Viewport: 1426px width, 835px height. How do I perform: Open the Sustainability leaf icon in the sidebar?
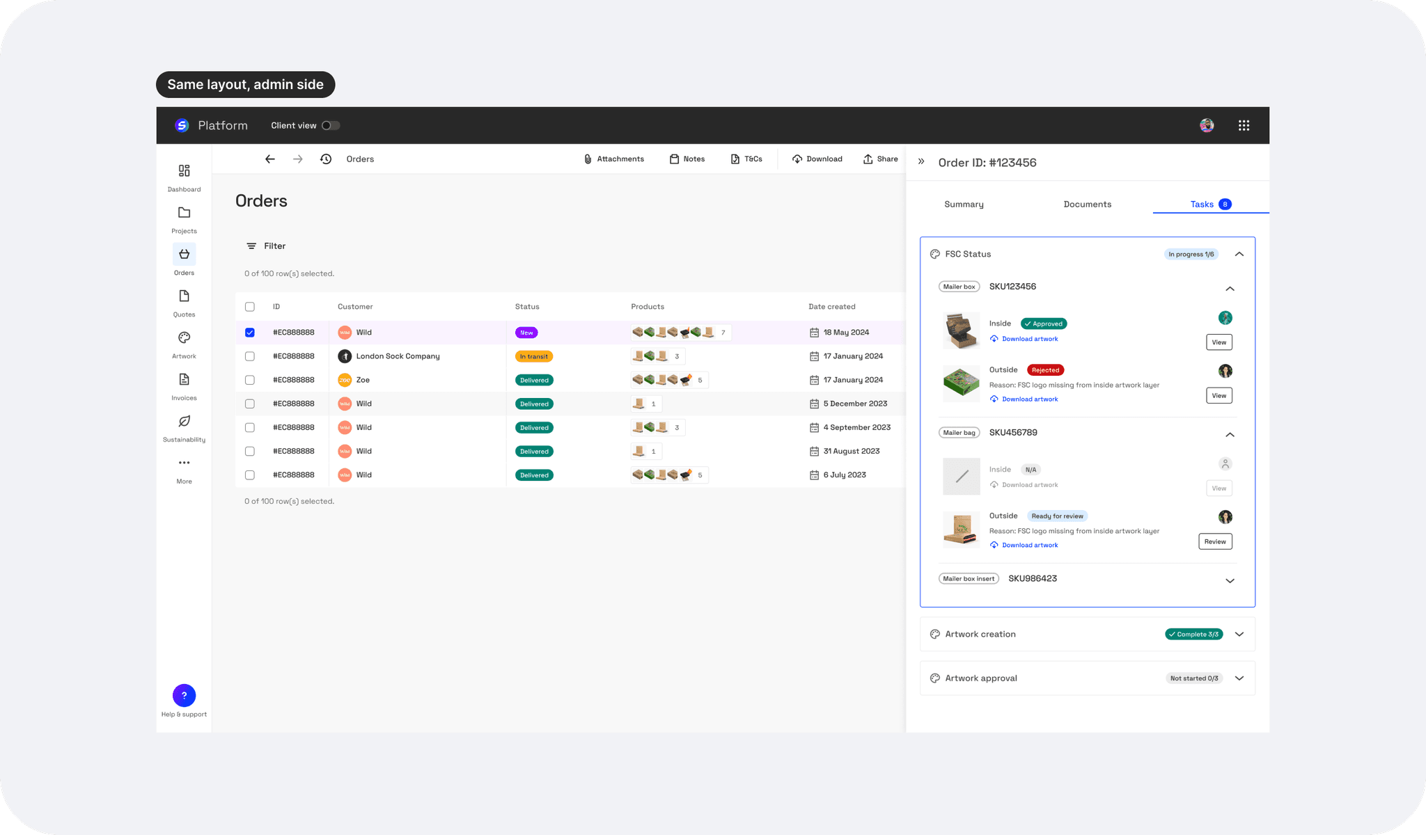(x=184, y=422)
